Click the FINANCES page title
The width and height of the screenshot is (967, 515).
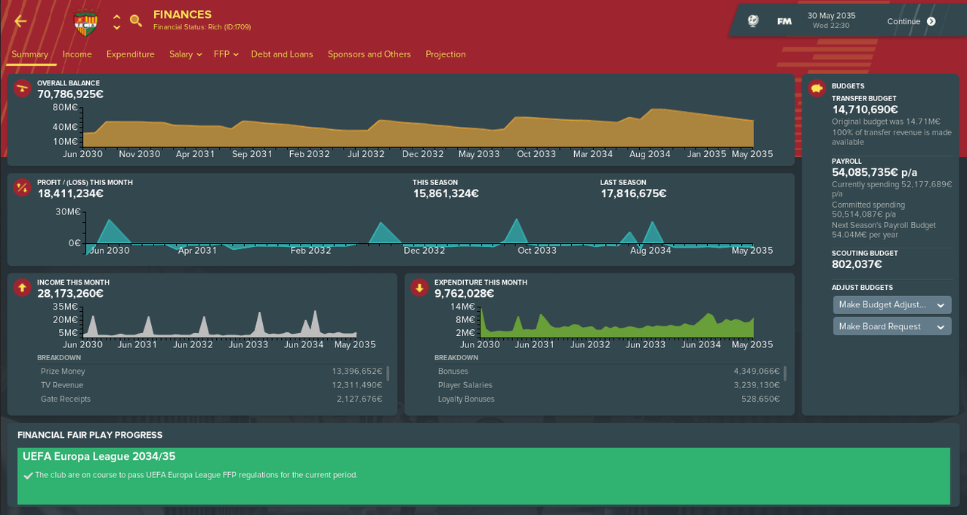(182, 14)
